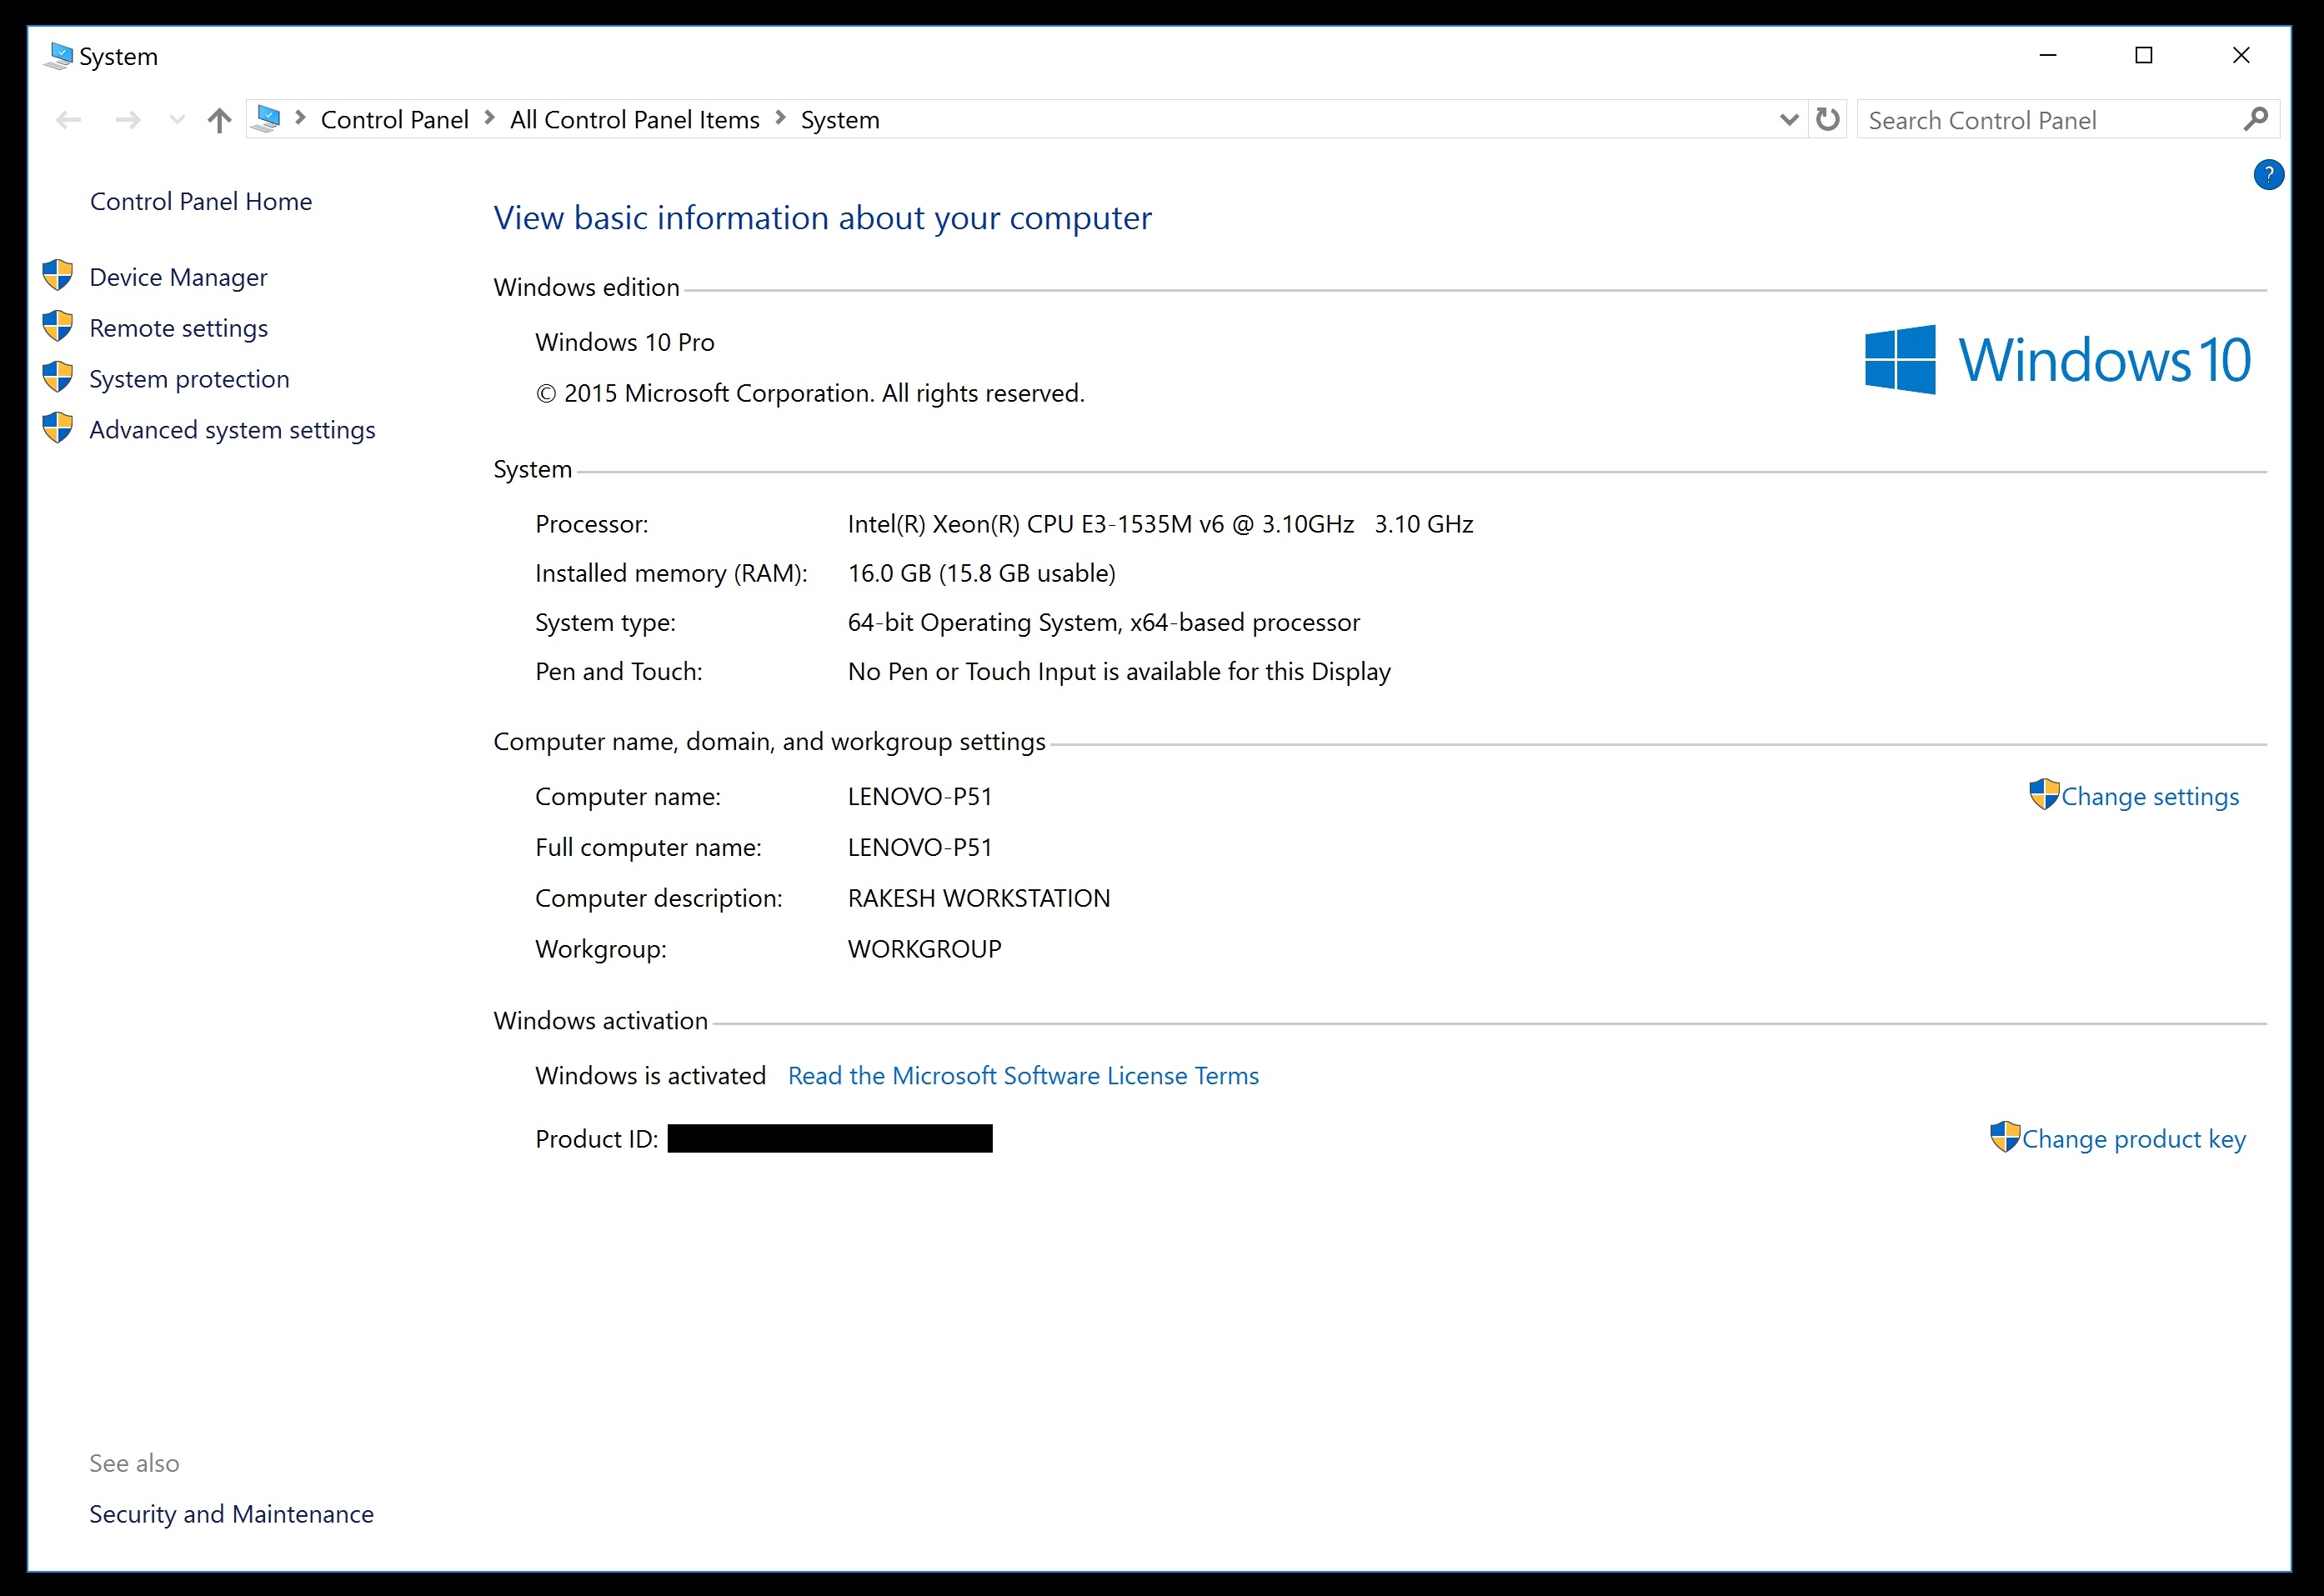The image size is (2324, 1596).
Task: Open the address bar history dropdown
Action: (x=1789, y=120)
